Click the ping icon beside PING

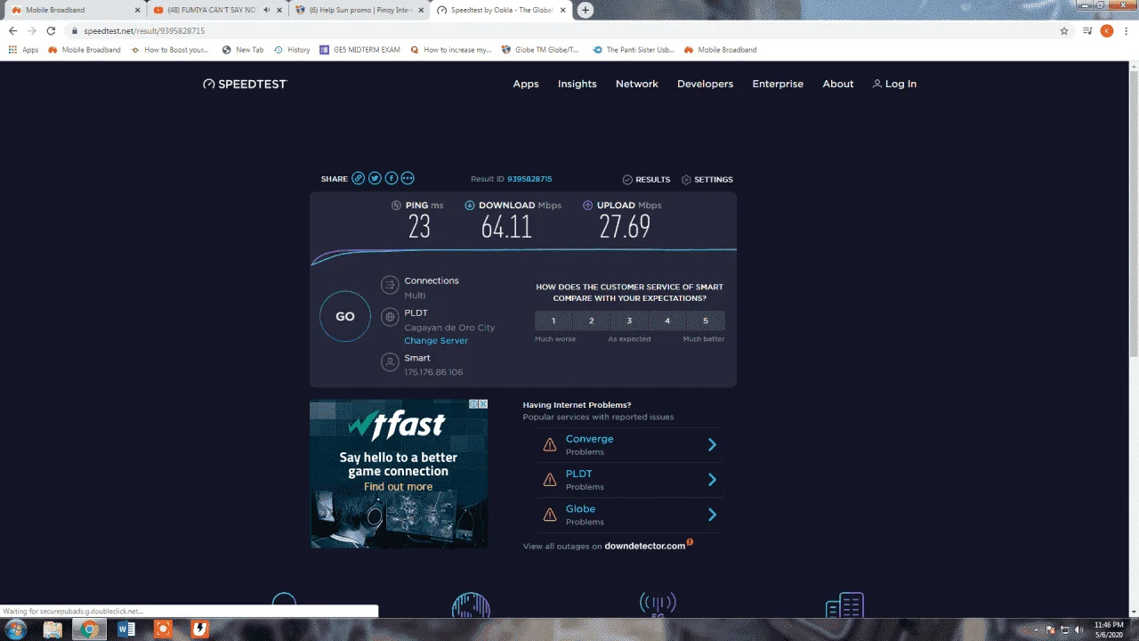397,206
